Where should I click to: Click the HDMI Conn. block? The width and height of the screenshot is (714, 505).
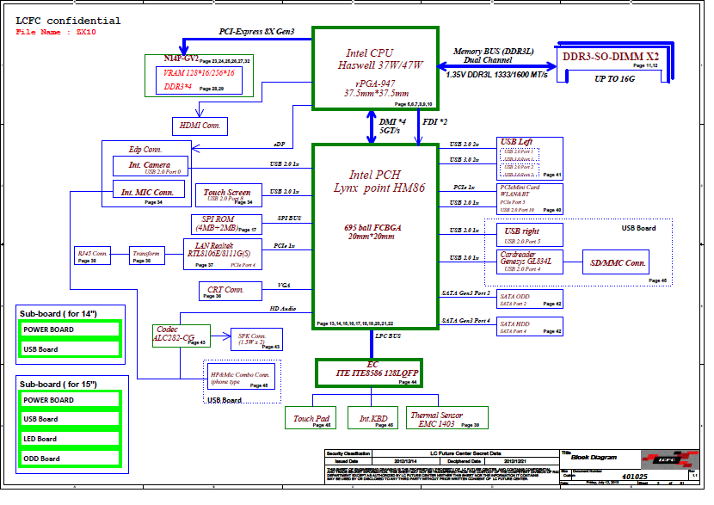(200, 126)
